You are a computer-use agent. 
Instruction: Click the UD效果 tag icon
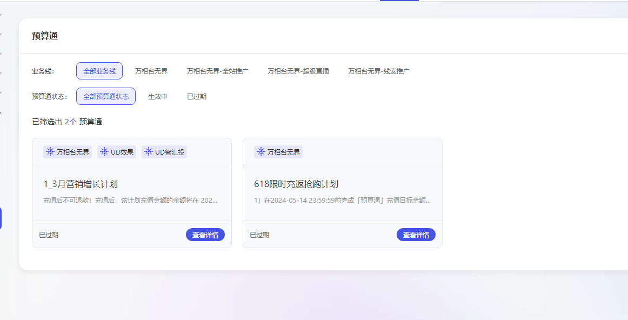tap(103, 152)
